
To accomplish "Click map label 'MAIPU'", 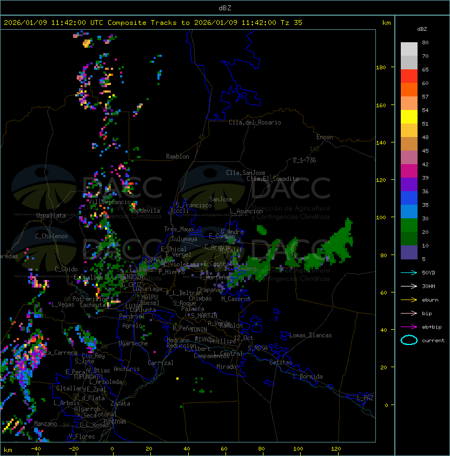I will [149, 297].
